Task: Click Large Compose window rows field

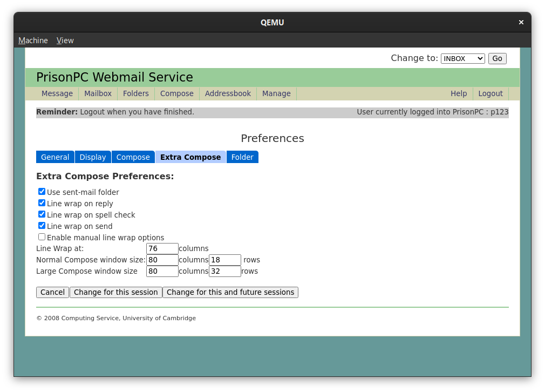Action: [225, 271]
